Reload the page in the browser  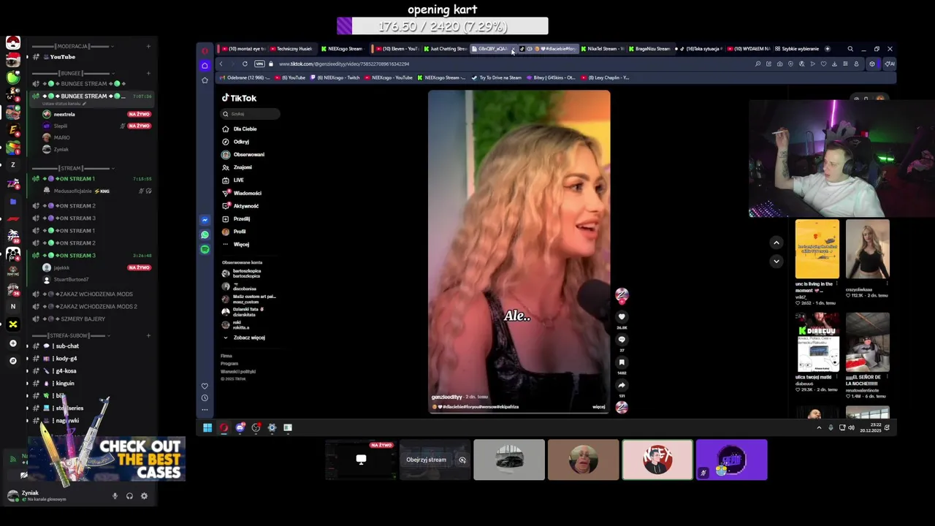pos(245,64)
